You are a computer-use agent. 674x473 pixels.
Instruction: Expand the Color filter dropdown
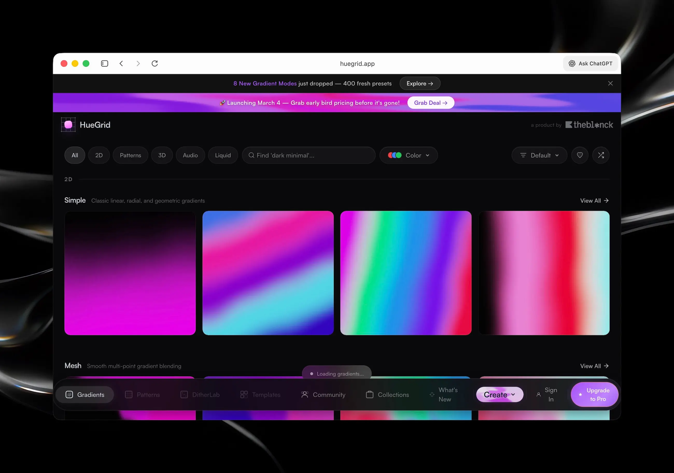pyautogui.click(x=408, y=155)
